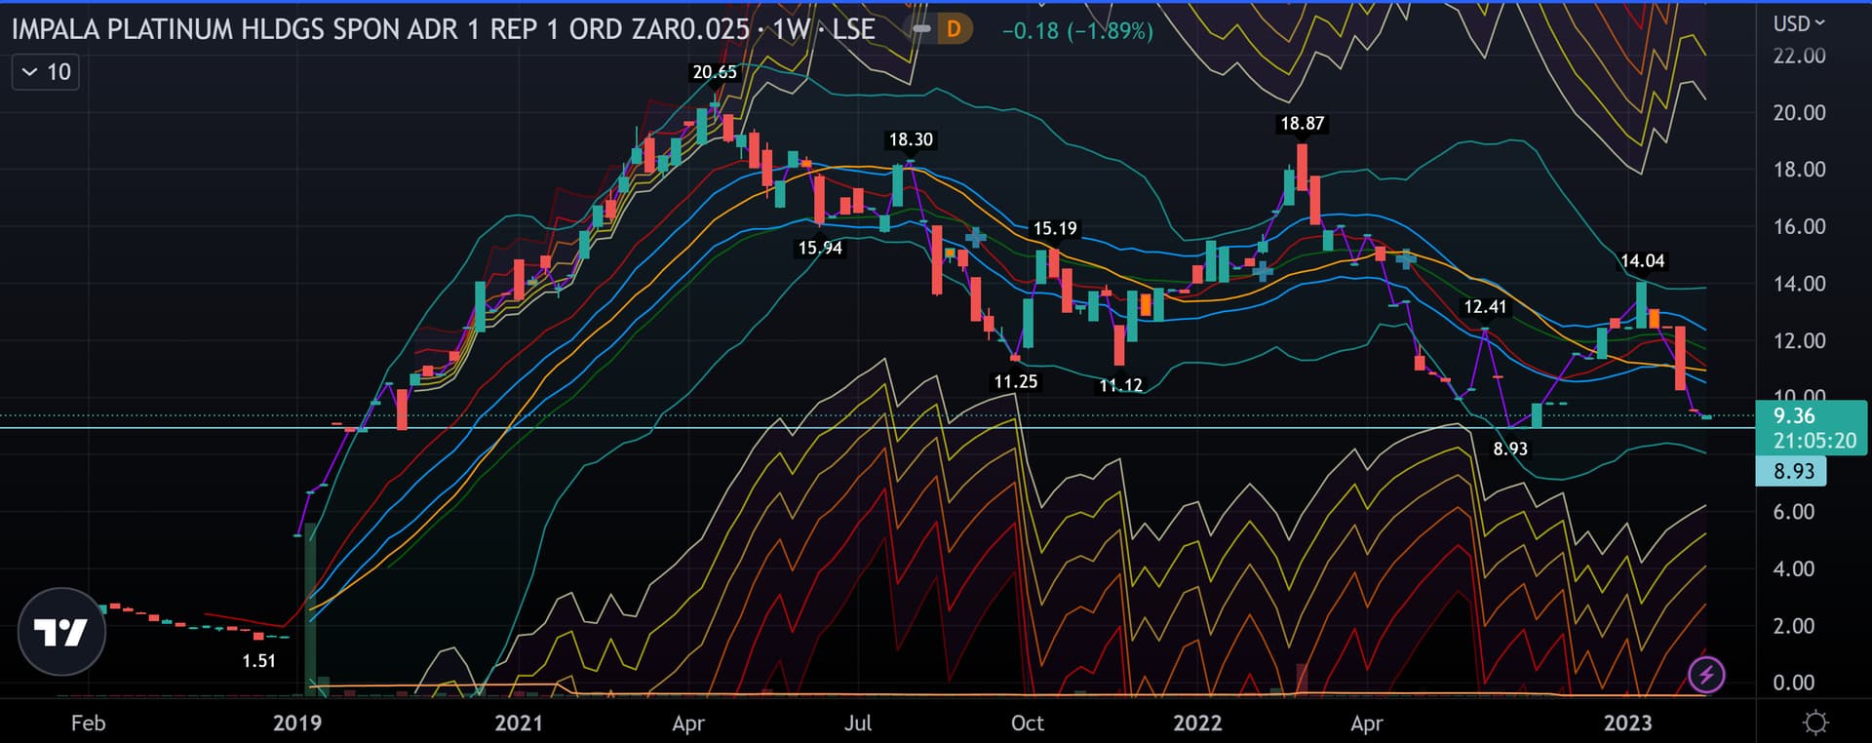1872x743 pixels.
Task: Toggle the gray pill switch beside D badge
Action: click(921, 29)
